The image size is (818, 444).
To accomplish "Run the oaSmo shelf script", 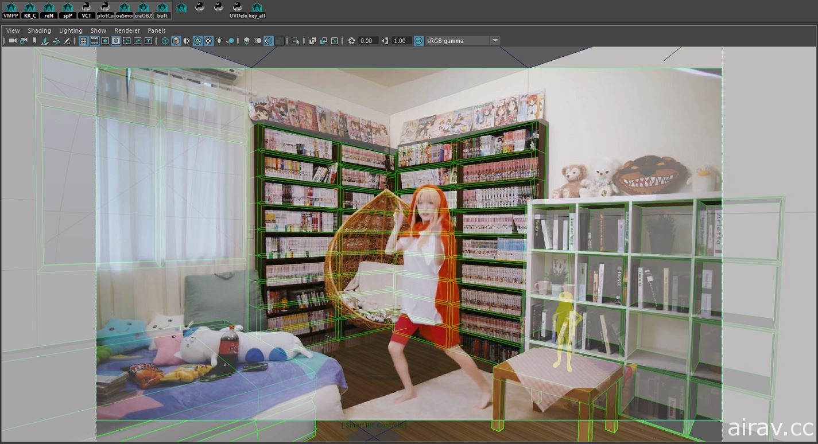I will tap(125, 10).
